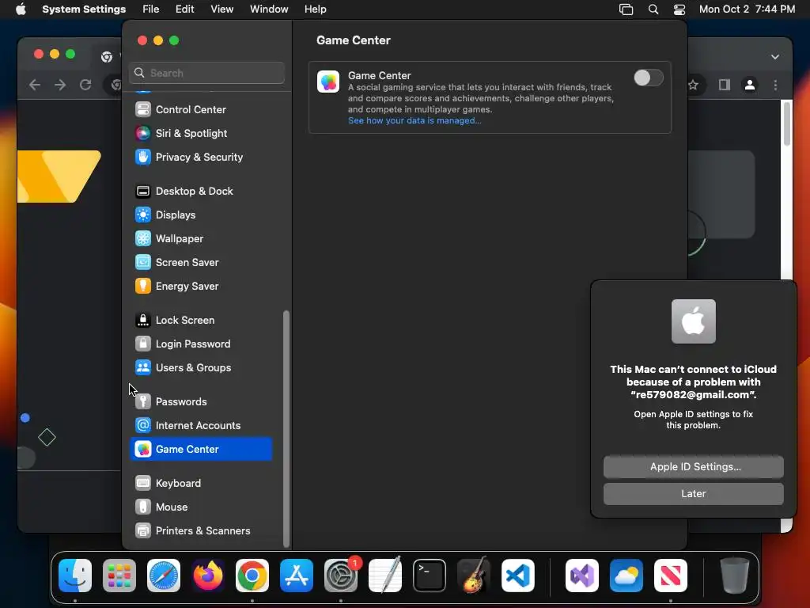
Task: Open Spotlight search in menu bar
Action: click(x=653, y=9)
